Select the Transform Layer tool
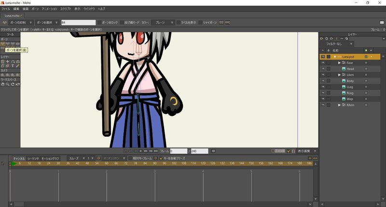The height and width of the screenshot is (207, 386). [3, 62]
